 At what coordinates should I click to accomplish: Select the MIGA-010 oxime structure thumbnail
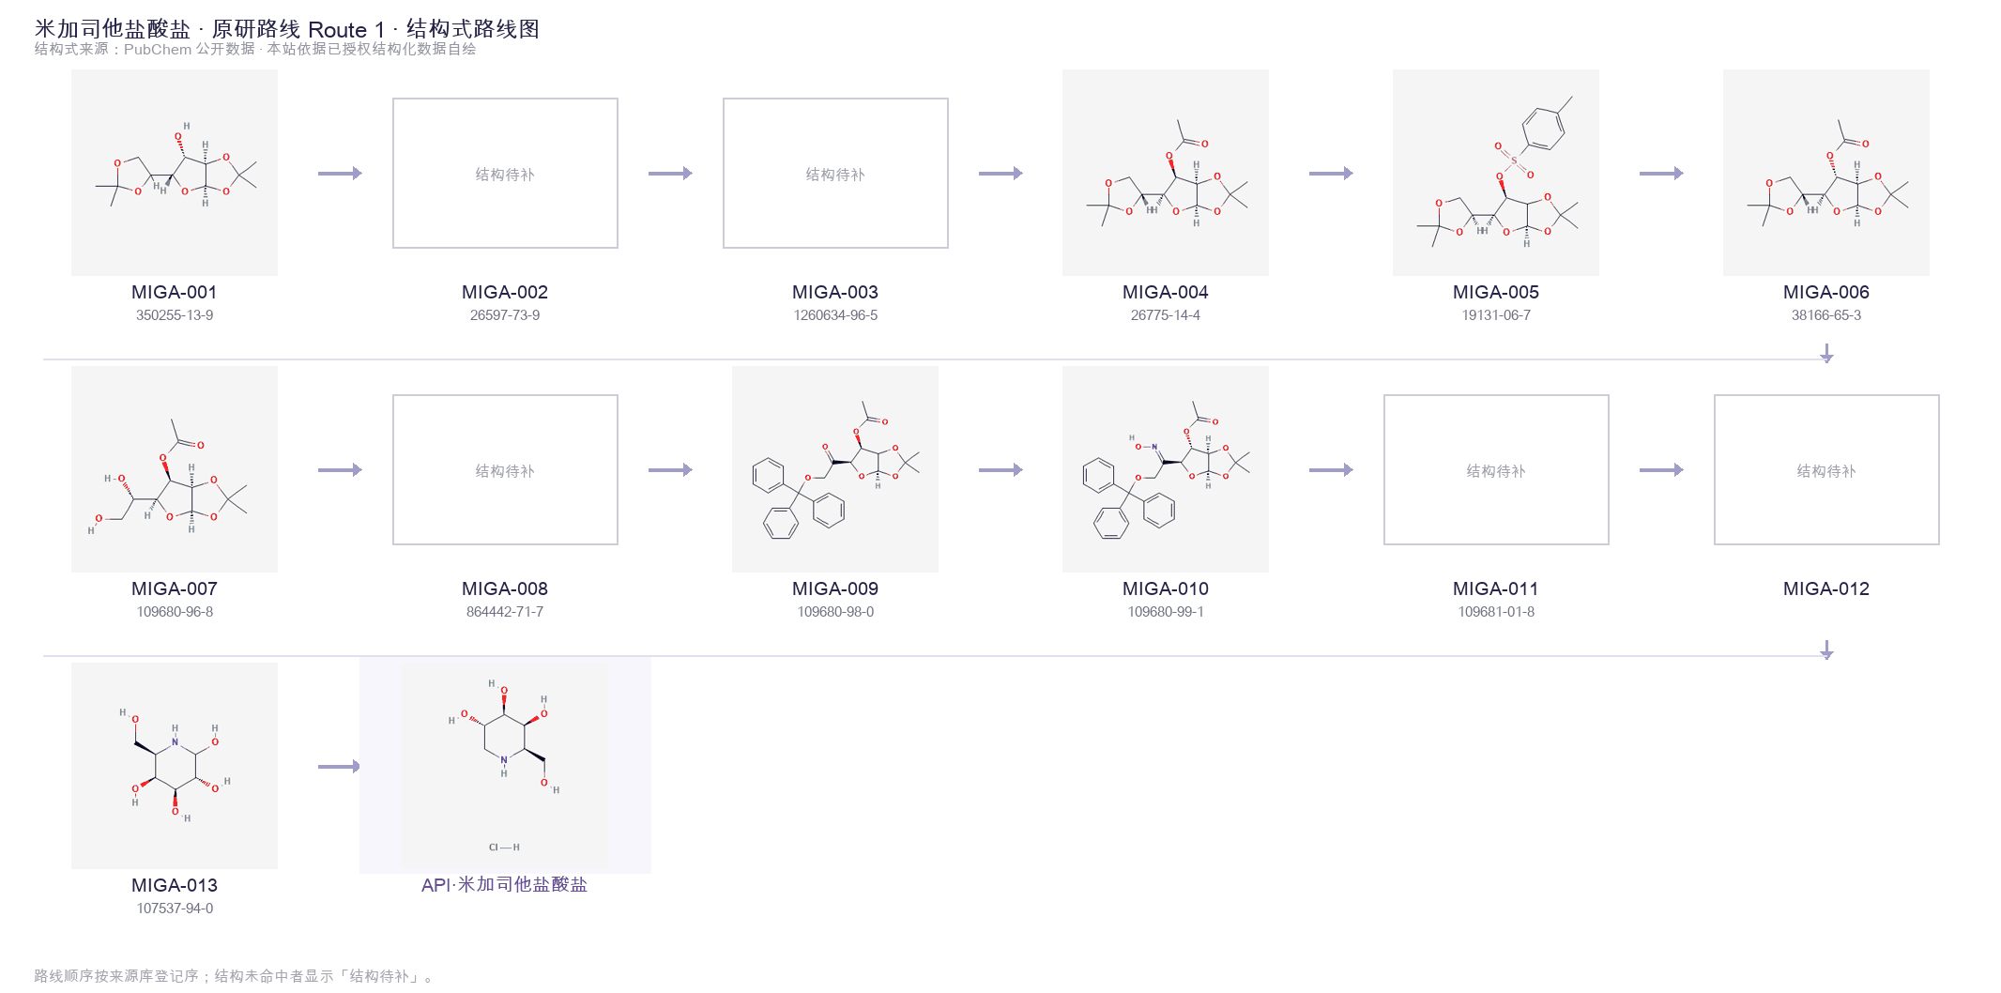1166,469
